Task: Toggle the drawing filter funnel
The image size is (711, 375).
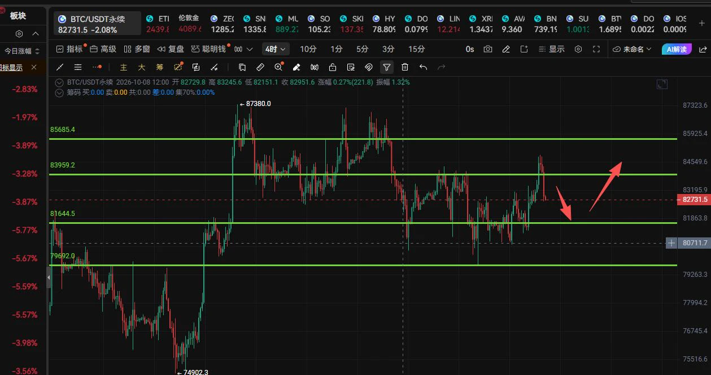Action: [x=387, y=67]
